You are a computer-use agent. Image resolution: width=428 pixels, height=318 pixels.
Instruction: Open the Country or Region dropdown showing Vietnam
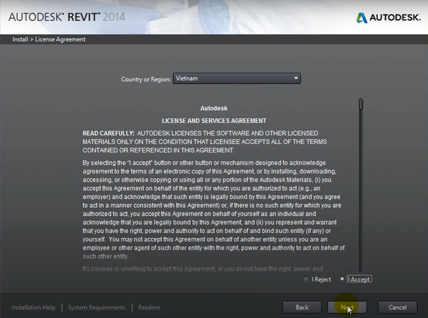[x=236, y=78]
